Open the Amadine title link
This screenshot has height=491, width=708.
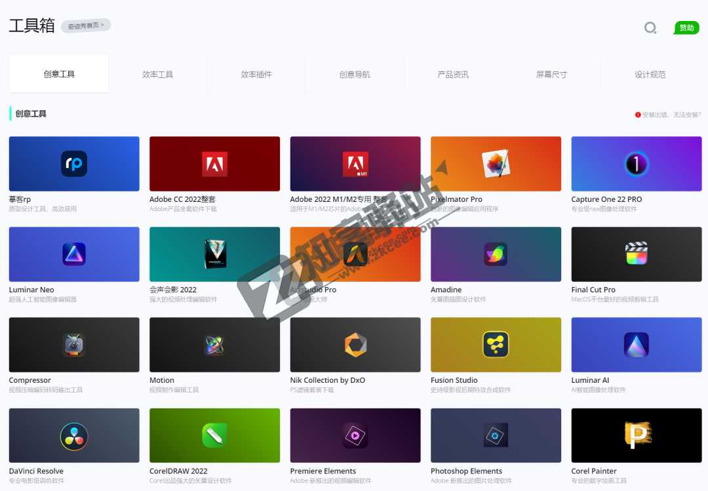click(446, 290)
